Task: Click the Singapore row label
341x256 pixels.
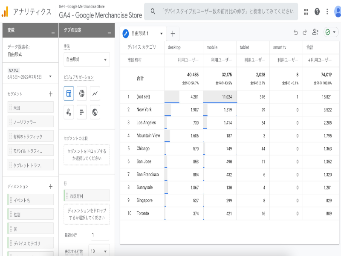Action: tap(144, 200)
